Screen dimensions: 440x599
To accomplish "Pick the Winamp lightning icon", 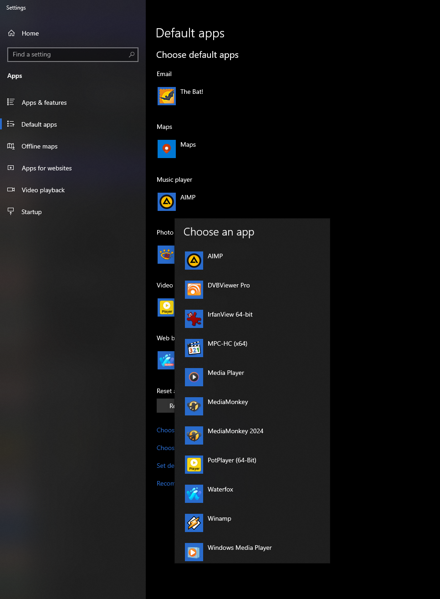I will click(194, 523).
